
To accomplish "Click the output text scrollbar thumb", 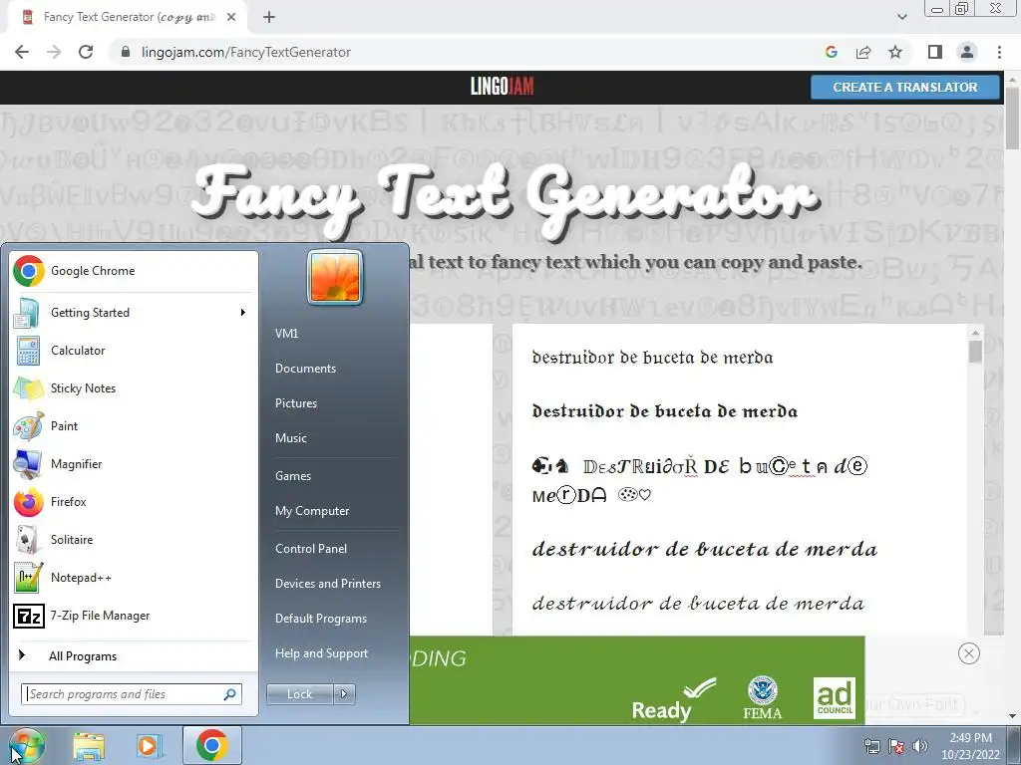I will point(975,352).
